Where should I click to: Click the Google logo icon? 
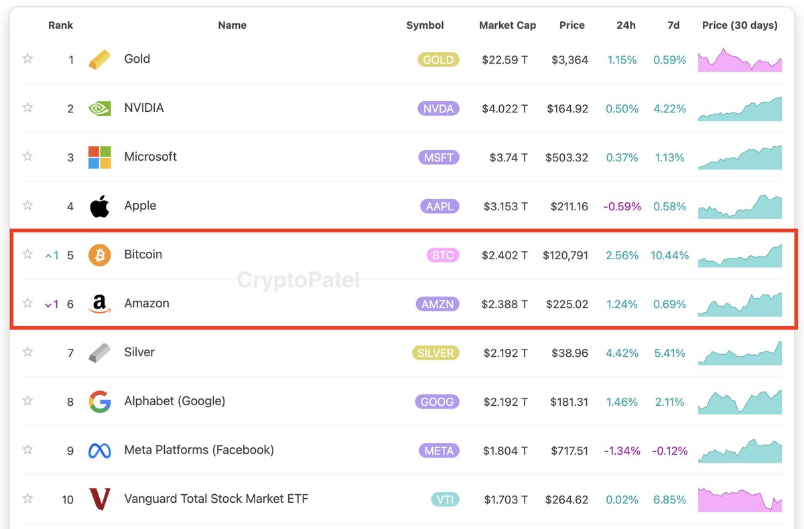[100, 402]
